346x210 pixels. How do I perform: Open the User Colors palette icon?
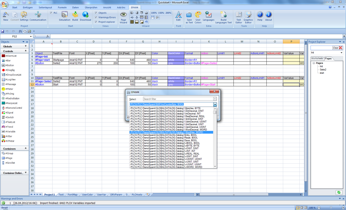198,17
